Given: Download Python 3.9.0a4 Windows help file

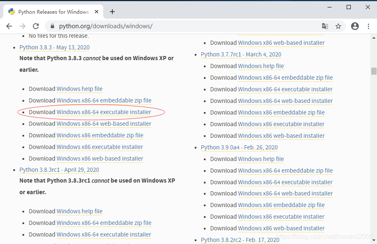Looking at the screenshot, I should point(261,159).
